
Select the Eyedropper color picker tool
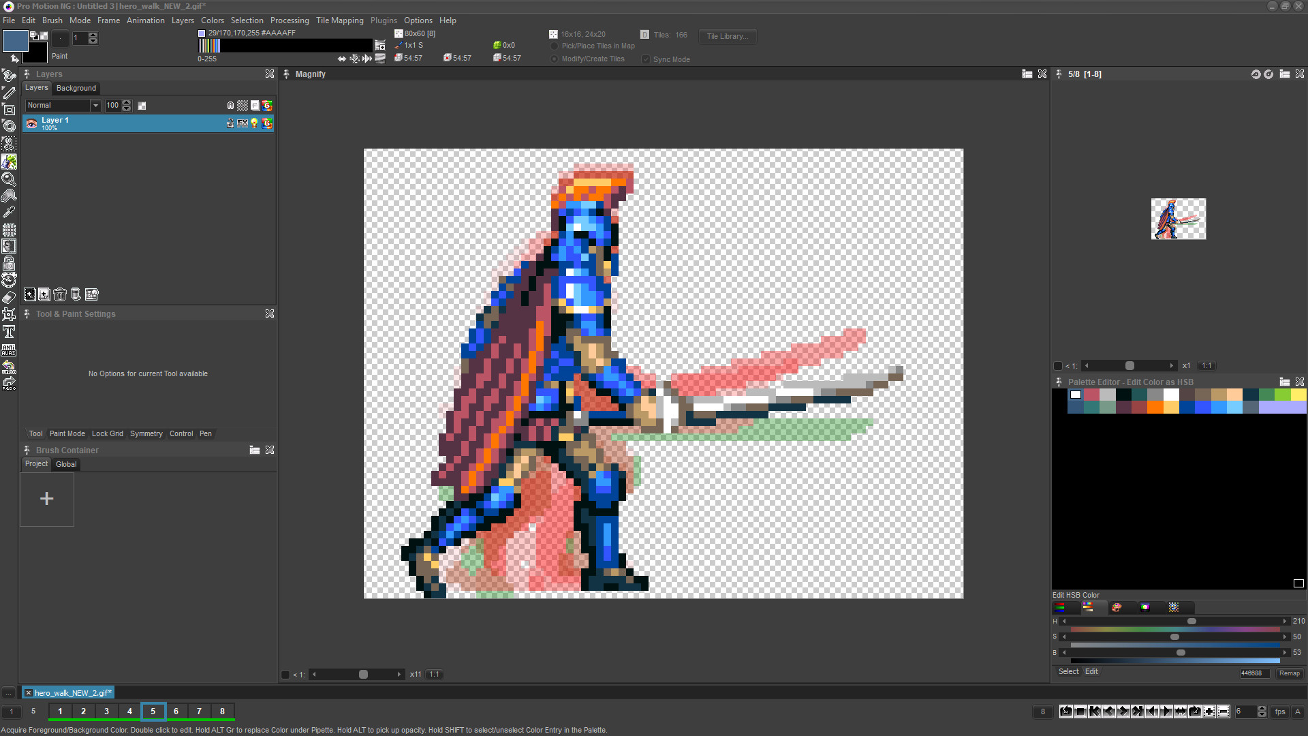10,213
